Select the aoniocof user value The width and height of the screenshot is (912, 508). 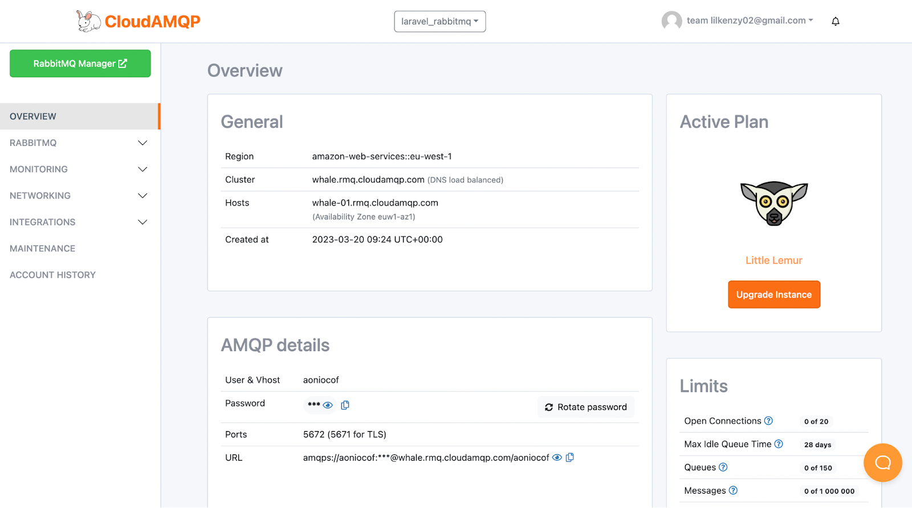click(x=321, y=380)
